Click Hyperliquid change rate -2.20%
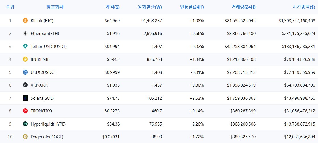The width and height of the screenshot is (318, 146). [197, 124]
